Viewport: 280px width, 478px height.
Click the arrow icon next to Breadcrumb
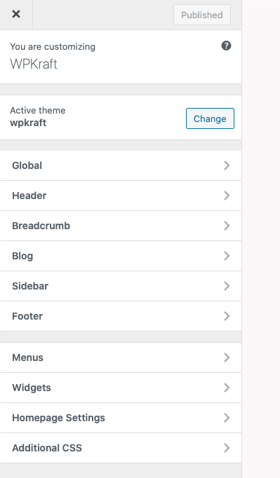tap(227, 226)
